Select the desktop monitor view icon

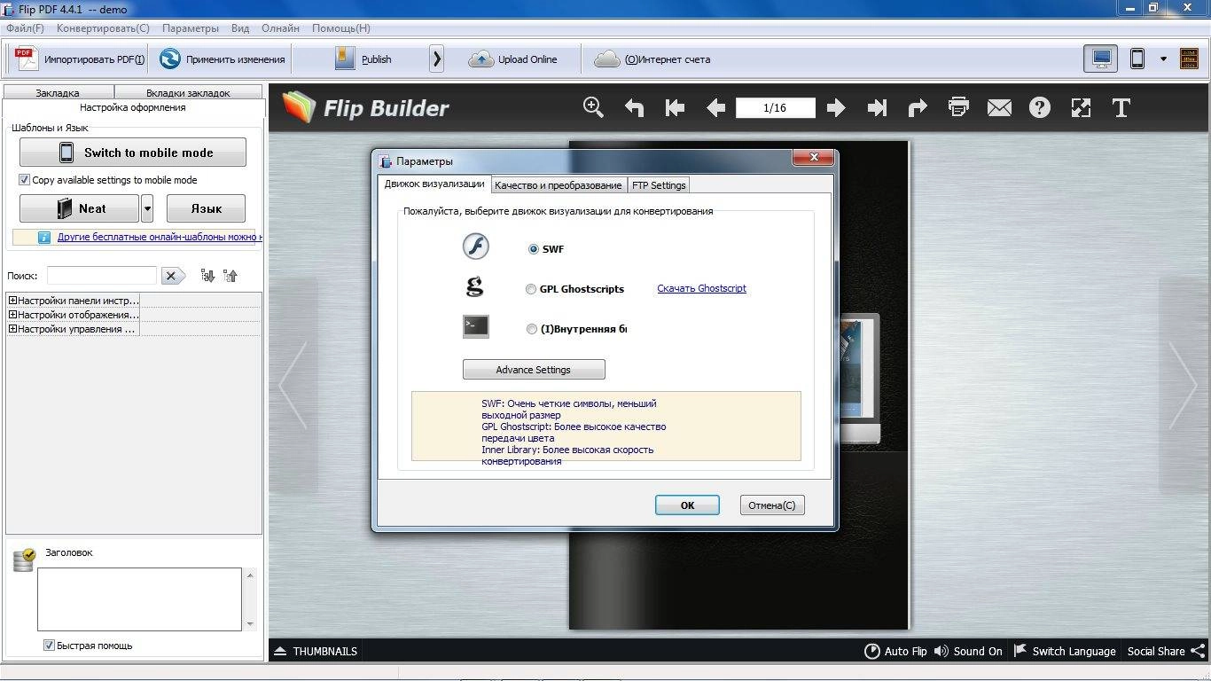(x=1101, y=59)
